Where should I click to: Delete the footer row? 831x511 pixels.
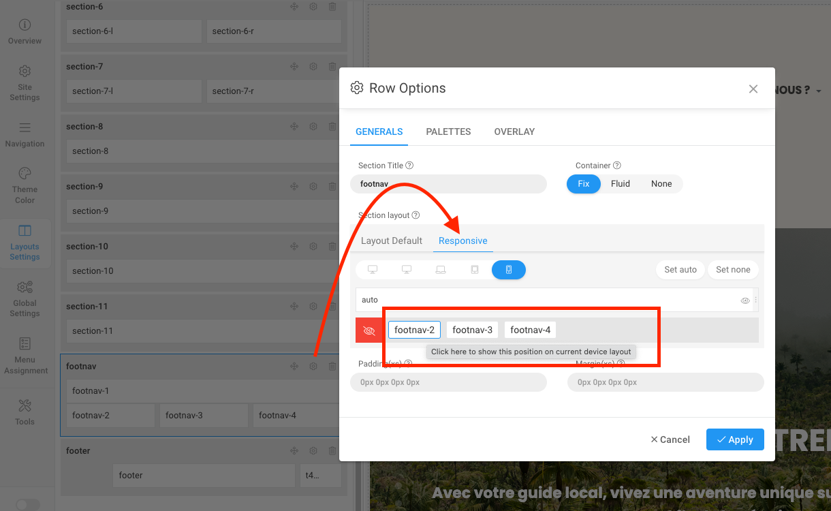[332, 451]
